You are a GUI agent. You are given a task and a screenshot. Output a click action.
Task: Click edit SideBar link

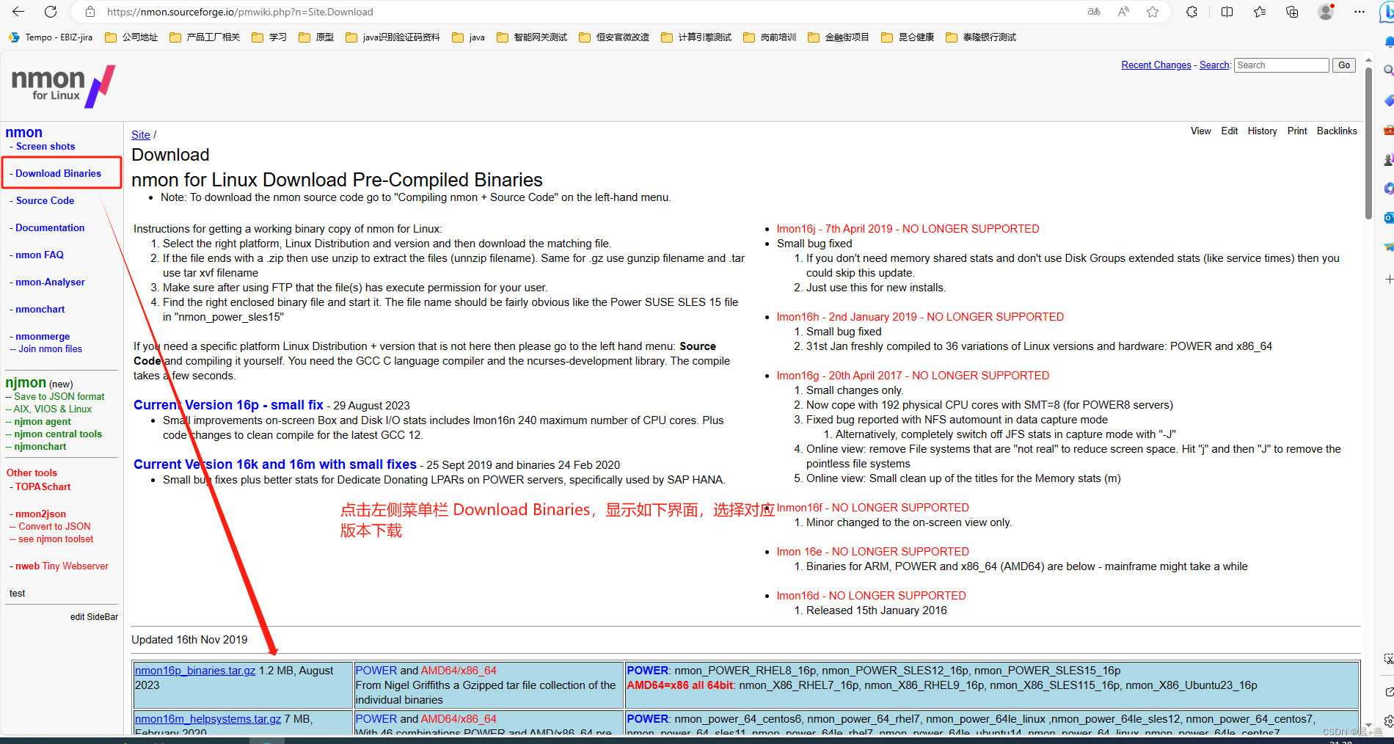coord(94,617)
